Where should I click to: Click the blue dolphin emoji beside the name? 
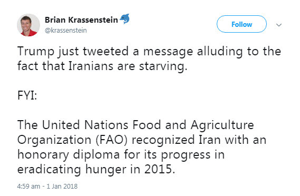(x=125, y=19)
